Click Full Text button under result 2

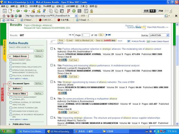(73, 77)
